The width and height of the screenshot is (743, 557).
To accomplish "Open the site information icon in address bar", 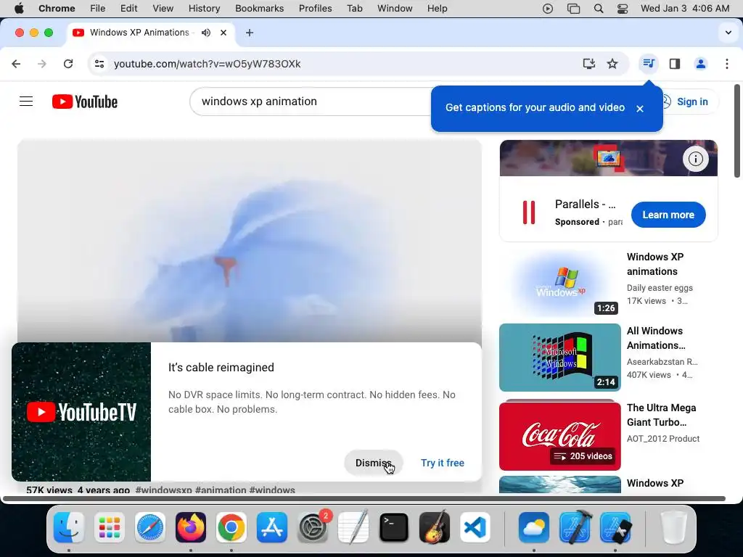I will coord(99,64).
